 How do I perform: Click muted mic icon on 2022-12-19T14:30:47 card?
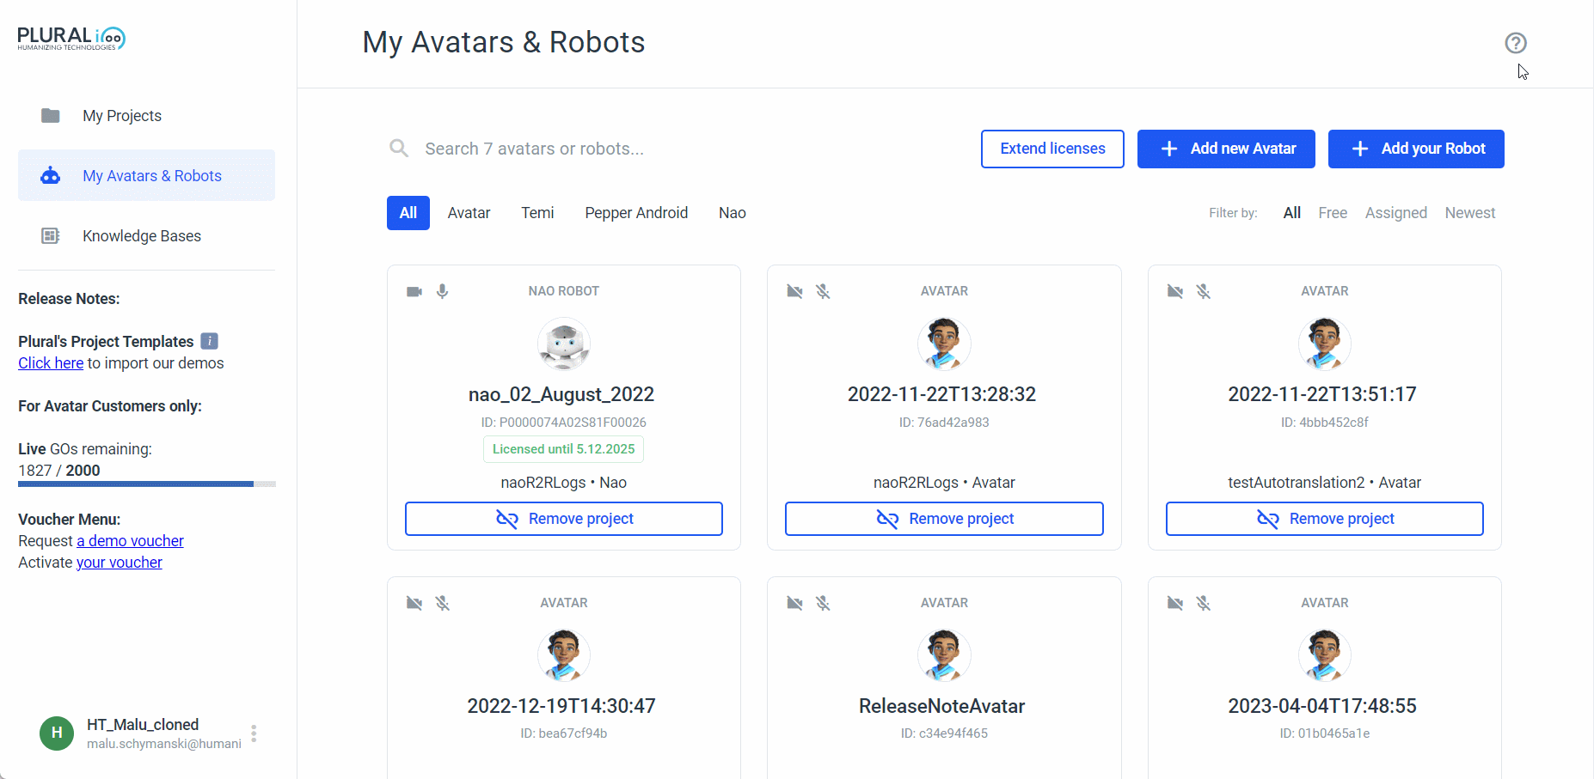click(x=442, y=603)
